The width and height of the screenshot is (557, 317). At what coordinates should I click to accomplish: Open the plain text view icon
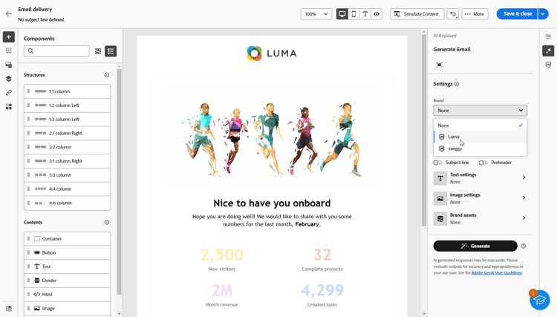click(365, 14)
